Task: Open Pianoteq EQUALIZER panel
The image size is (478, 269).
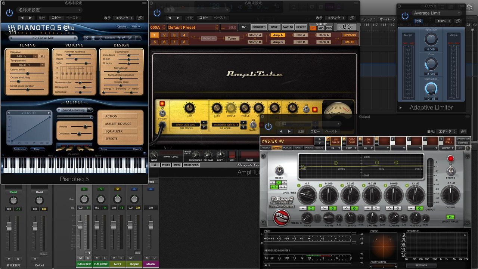Action: [x=120, y=131]
